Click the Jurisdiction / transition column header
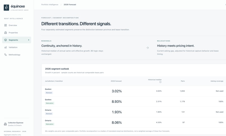This screenshot has width=226, height=136. pyautogui.click(x=54, y=81)
